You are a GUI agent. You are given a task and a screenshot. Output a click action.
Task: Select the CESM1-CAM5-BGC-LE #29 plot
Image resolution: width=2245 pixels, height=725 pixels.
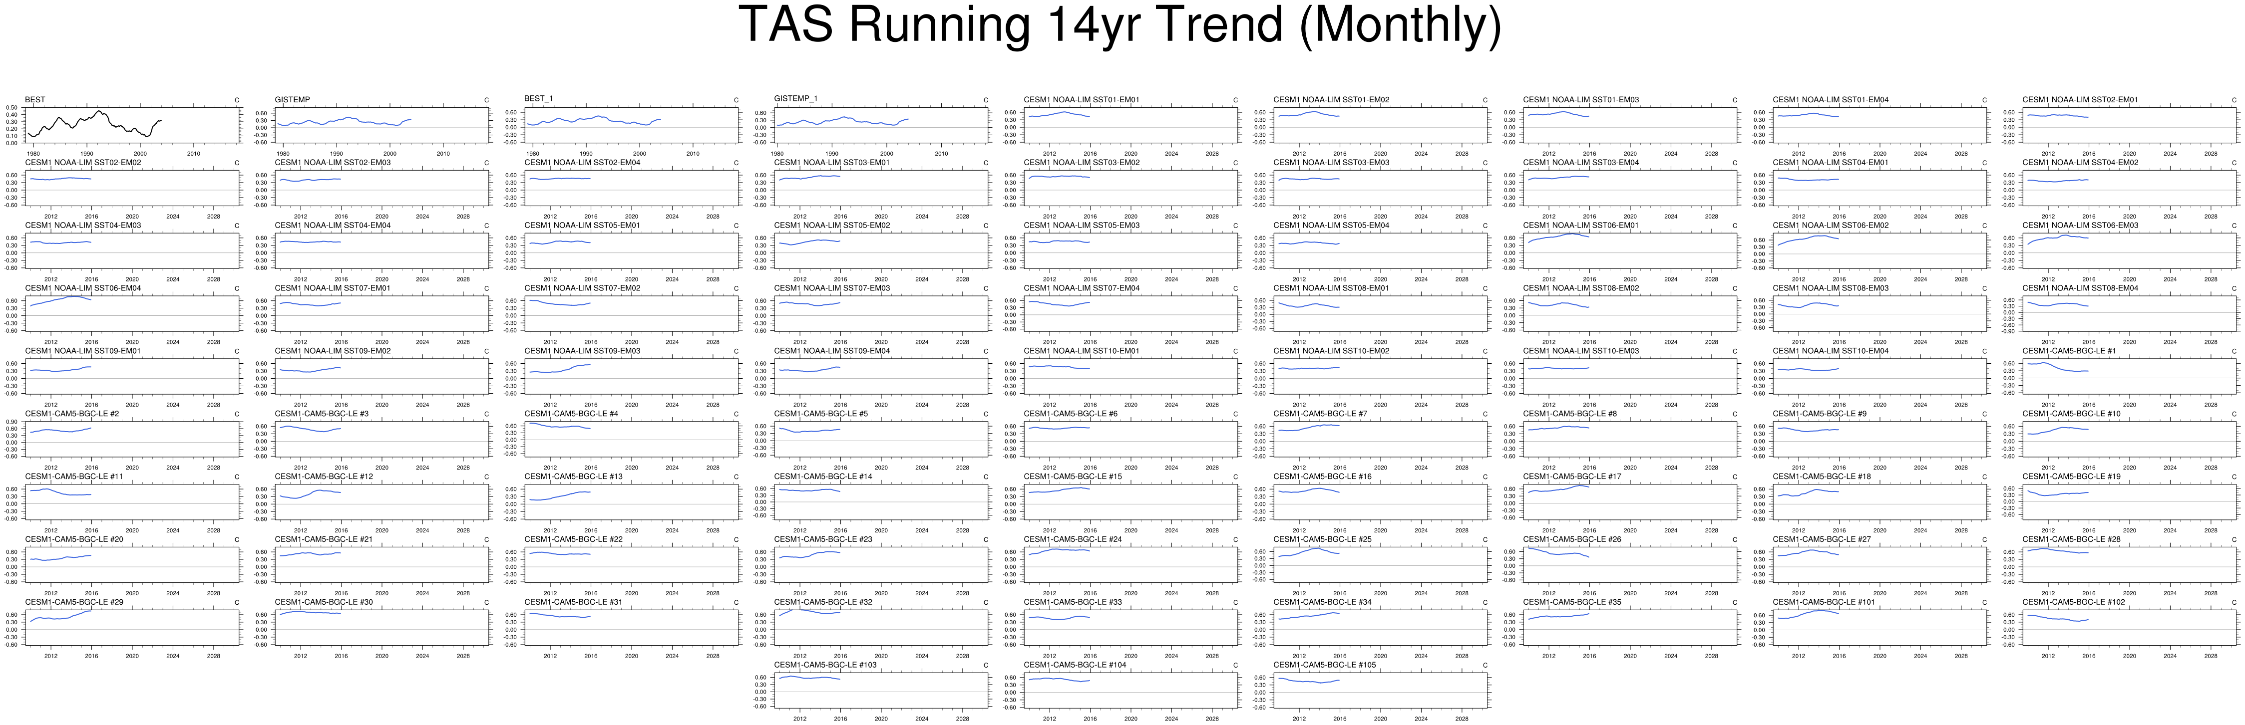[x=132, y=628]
